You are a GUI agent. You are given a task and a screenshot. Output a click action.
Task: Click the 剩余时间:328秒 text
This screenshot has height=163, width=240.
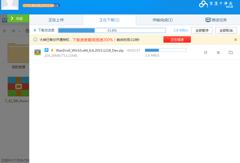point(128,40)
